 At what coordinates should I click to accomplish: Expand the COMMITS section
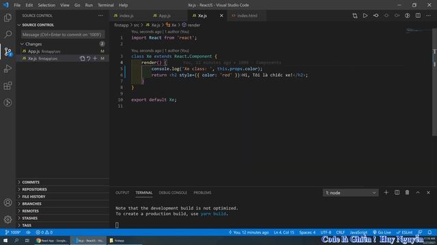[x=31, y=182]
